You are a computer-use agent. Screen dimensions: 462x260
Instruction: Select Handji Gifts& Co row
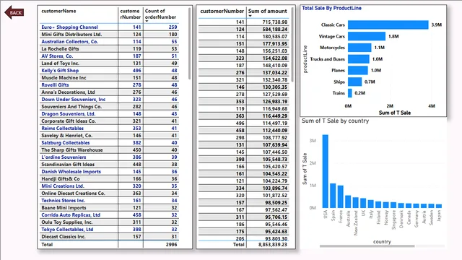(109, 178)
